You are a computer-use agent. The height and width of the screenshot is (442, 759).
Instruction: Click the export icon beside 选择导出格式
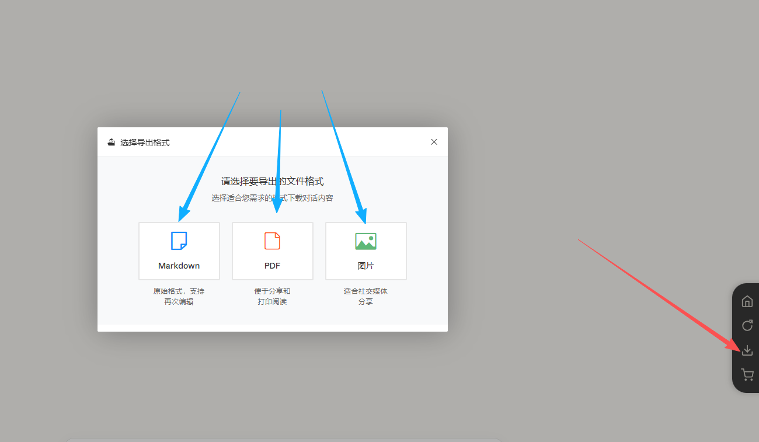pyautogui.click(x=111, y=141)
